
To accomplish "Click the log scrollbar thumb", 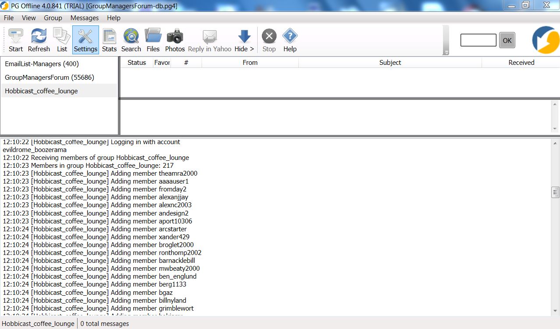I will [556, 192].
